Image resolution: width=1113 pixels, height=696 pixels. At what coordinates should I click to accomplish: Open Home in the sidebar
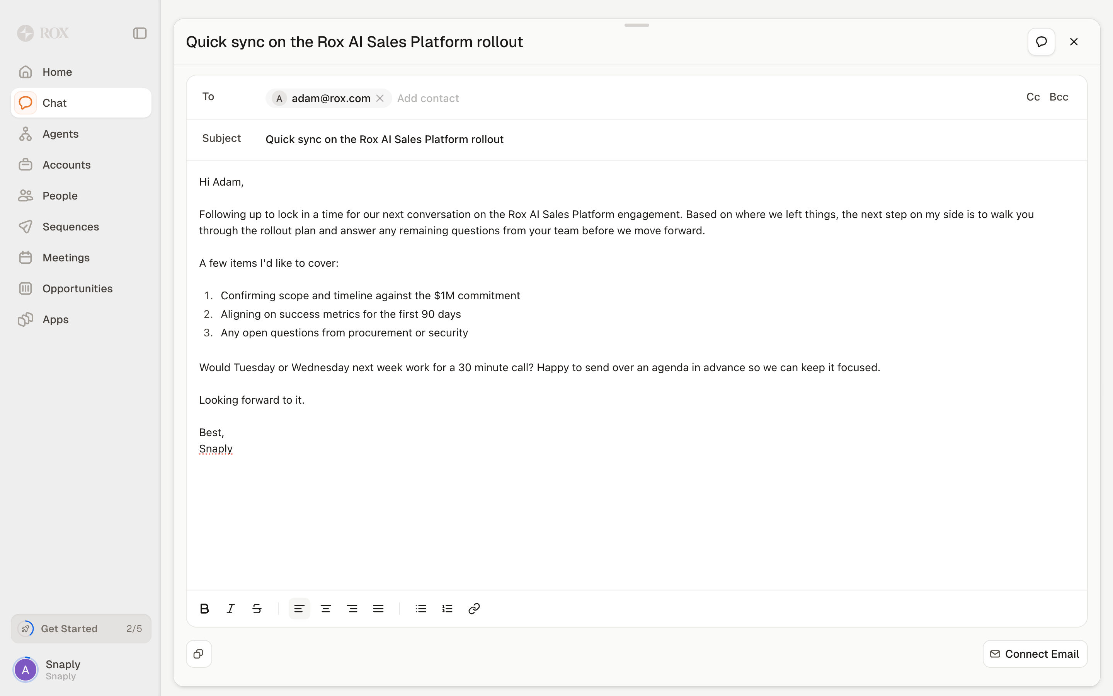pyautogui.click(x=81, y=72)
